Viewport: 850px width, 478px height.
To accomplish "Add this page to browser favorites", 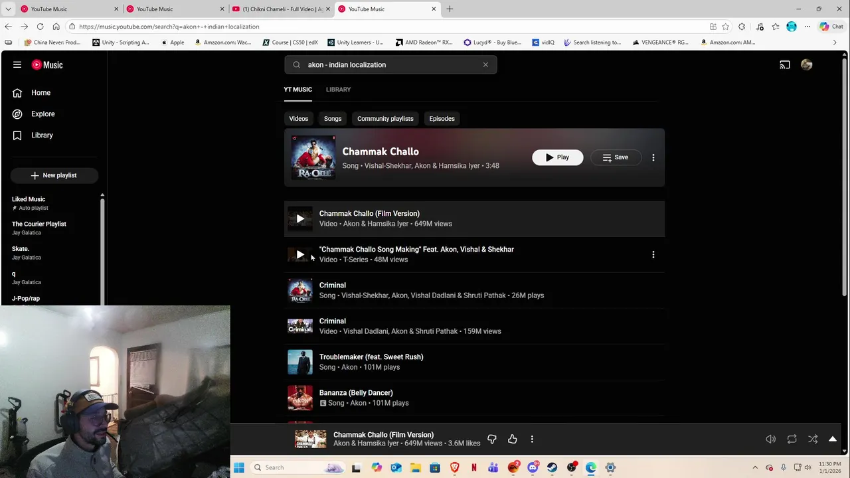I will [x=726, y=27].
